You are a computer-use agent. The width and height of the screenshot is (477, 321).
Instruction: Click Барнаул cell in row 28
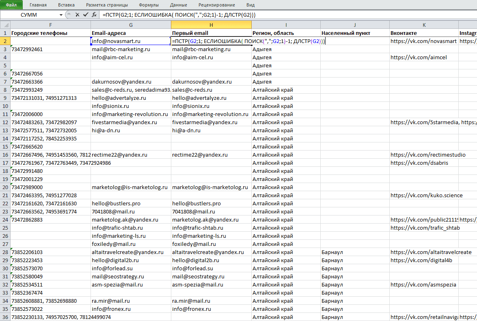point(355,252)
